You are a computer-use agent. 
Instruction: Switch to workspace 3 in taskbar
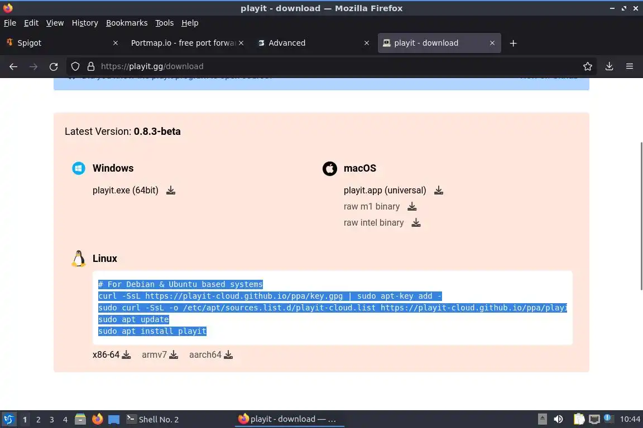pos(52,420)
